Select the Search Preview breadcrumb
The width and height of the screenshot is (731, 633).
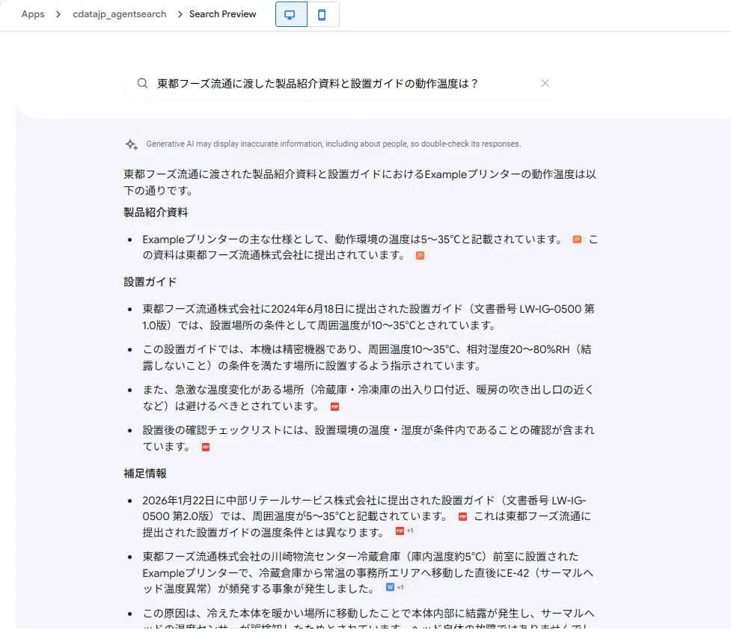223,14
